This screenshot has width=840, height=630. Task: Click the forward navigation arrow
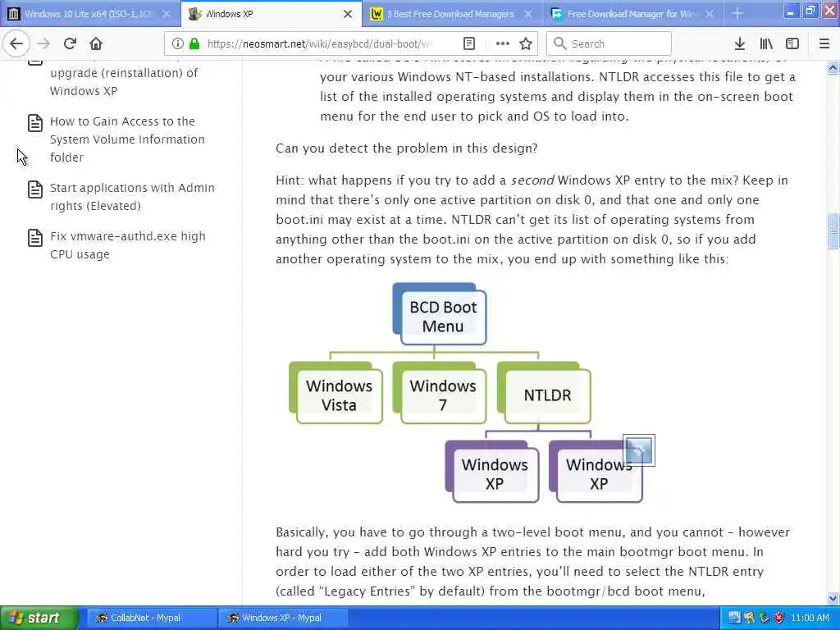coord(43,43)
